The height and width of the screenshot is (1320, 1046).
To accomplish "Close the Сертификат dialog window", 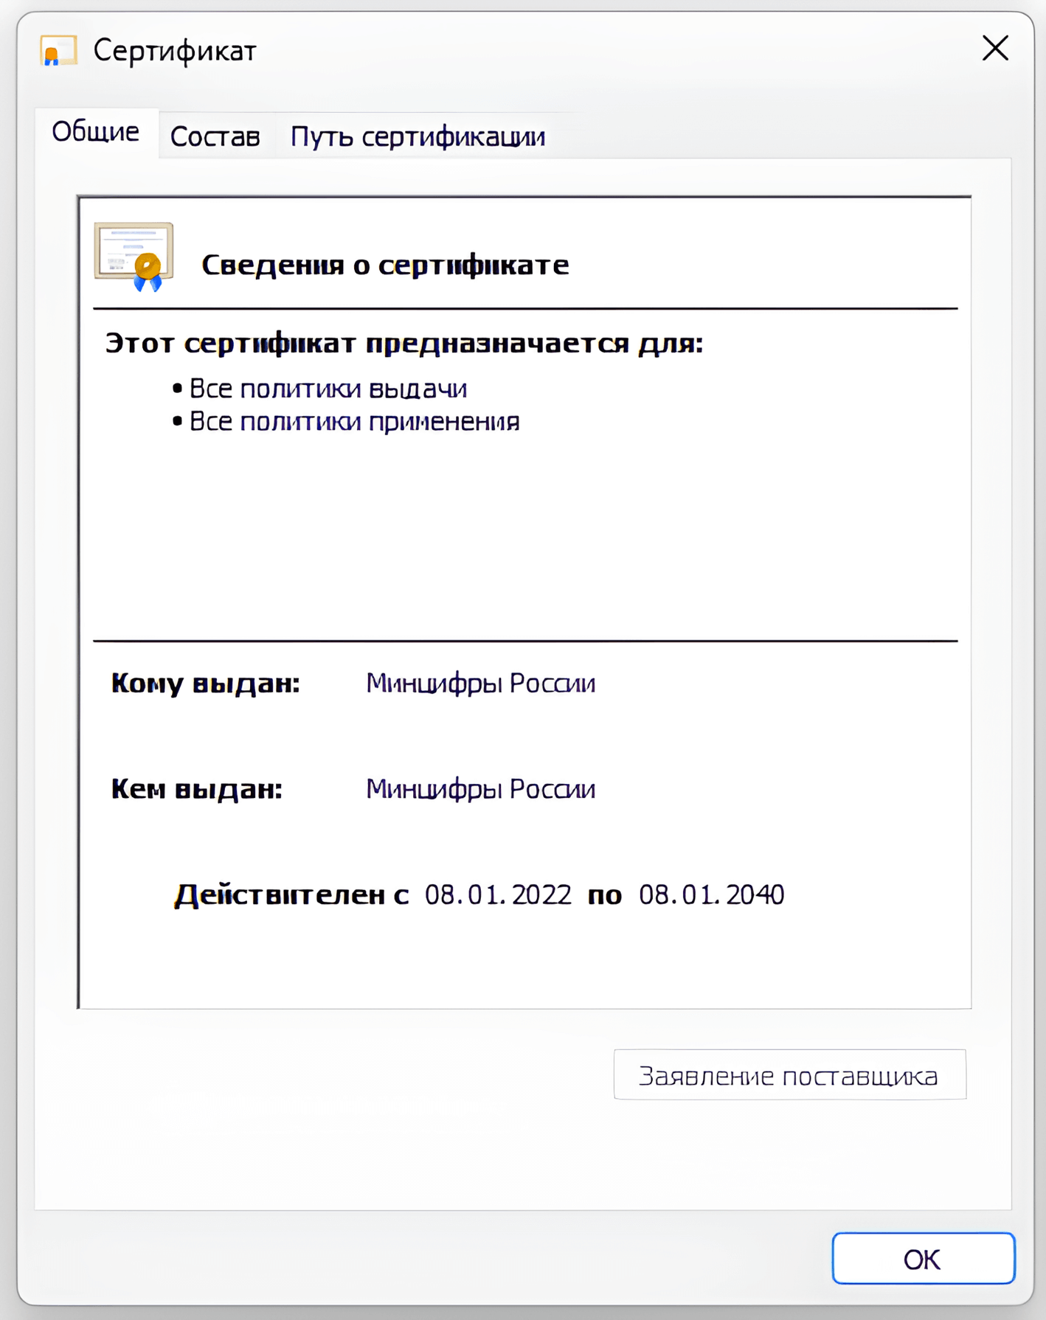I will point(995,49).
